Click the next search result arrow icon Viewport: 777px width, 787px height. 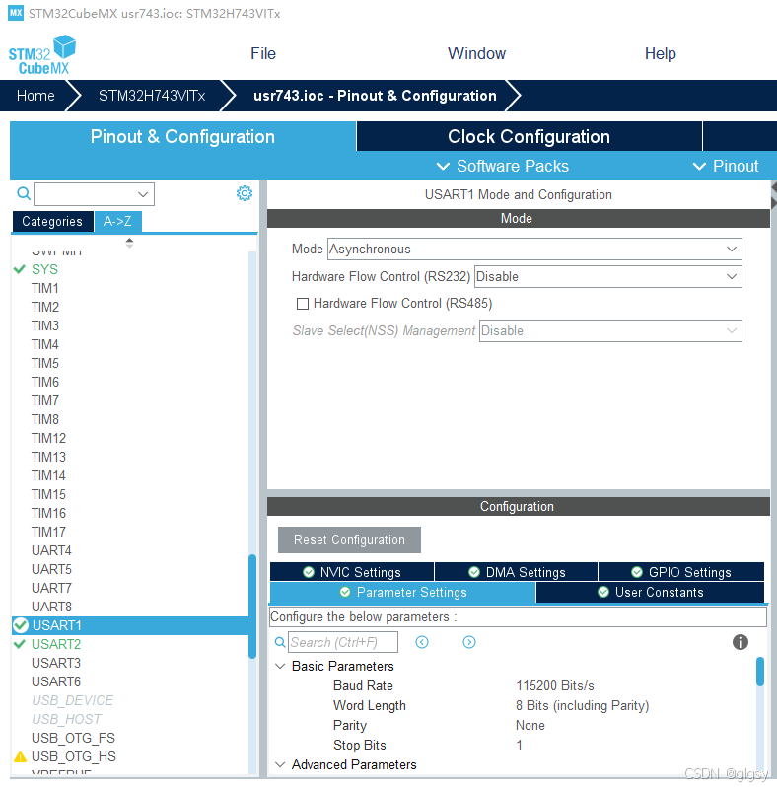click(469, 642)
